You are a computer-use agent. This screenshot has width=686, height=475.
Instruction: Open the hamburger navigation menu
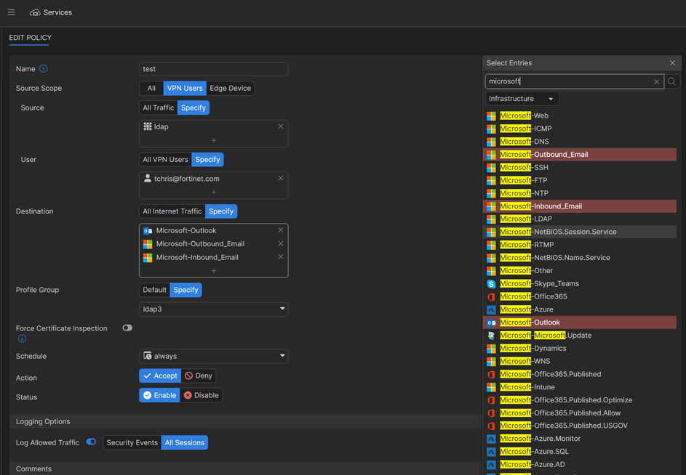point(11,12)
